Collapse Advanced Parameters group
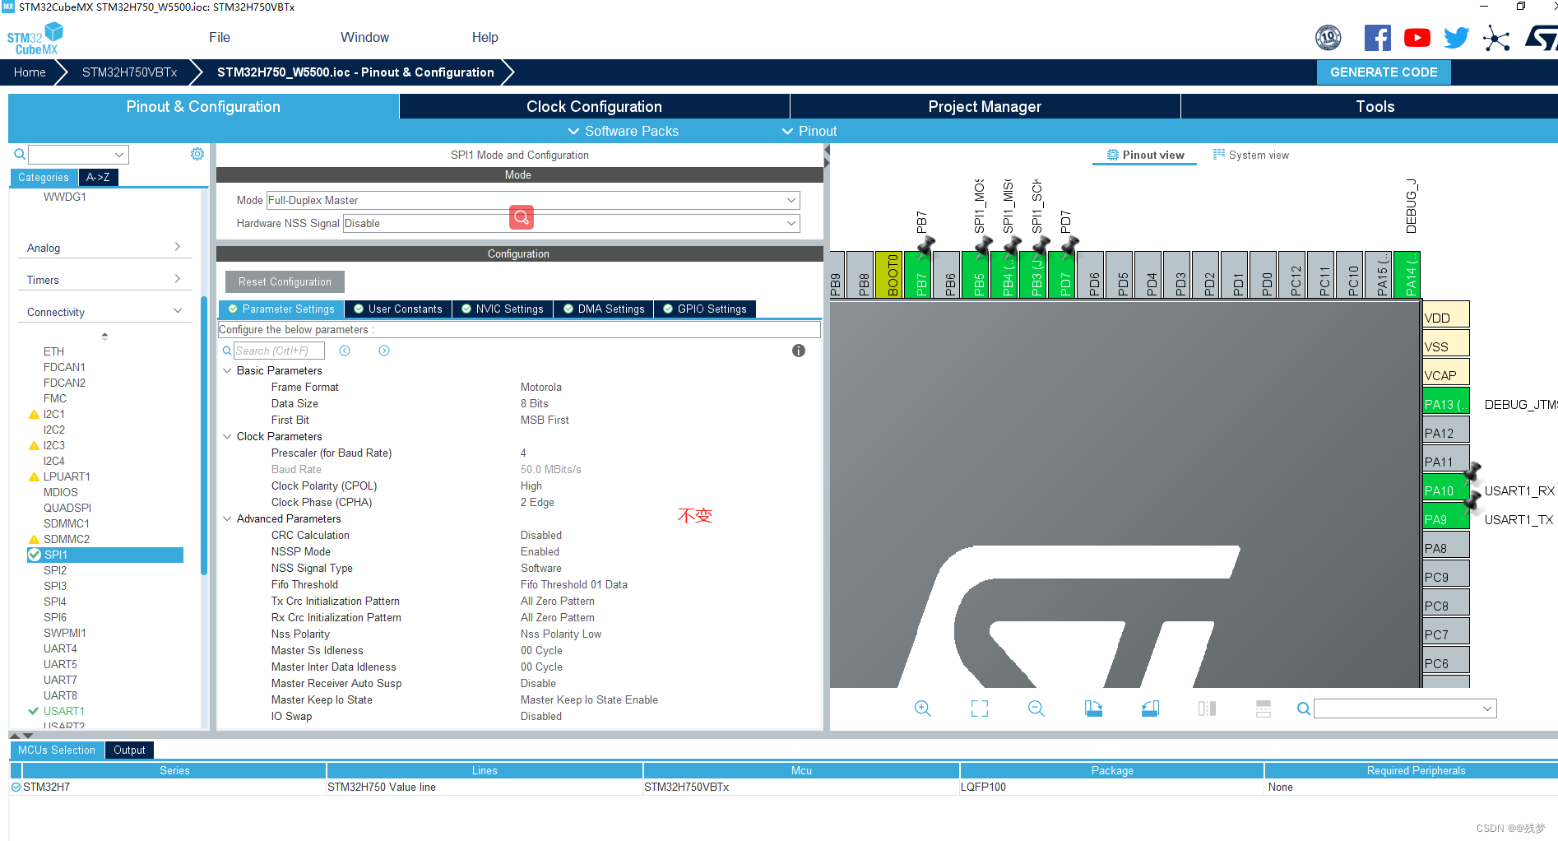 click(227, 518)
